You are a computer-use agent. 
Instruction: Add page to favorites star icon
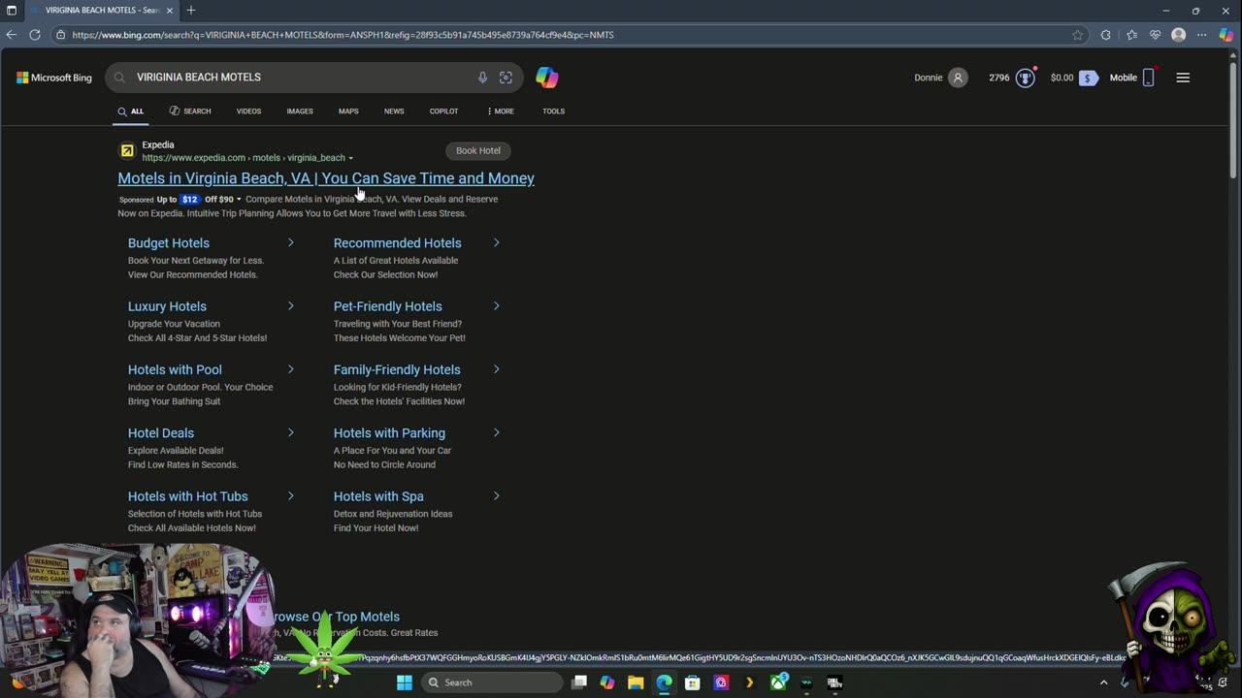point(1078,35)
